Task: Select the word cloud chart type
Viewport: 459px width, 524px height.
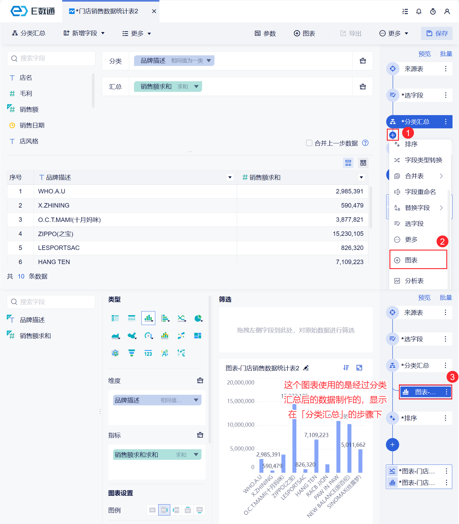Action: click(x=165, y=353)
